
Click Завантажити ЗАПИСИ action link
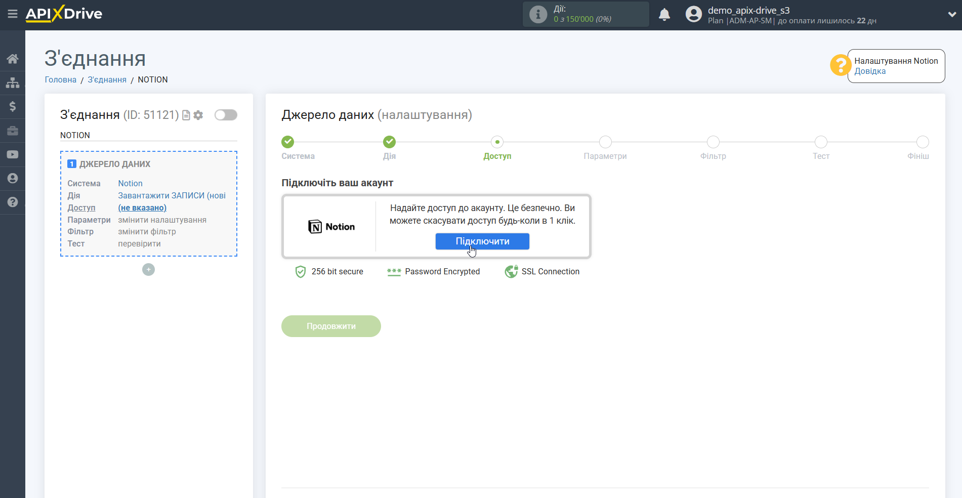click(x=172, y=195)
